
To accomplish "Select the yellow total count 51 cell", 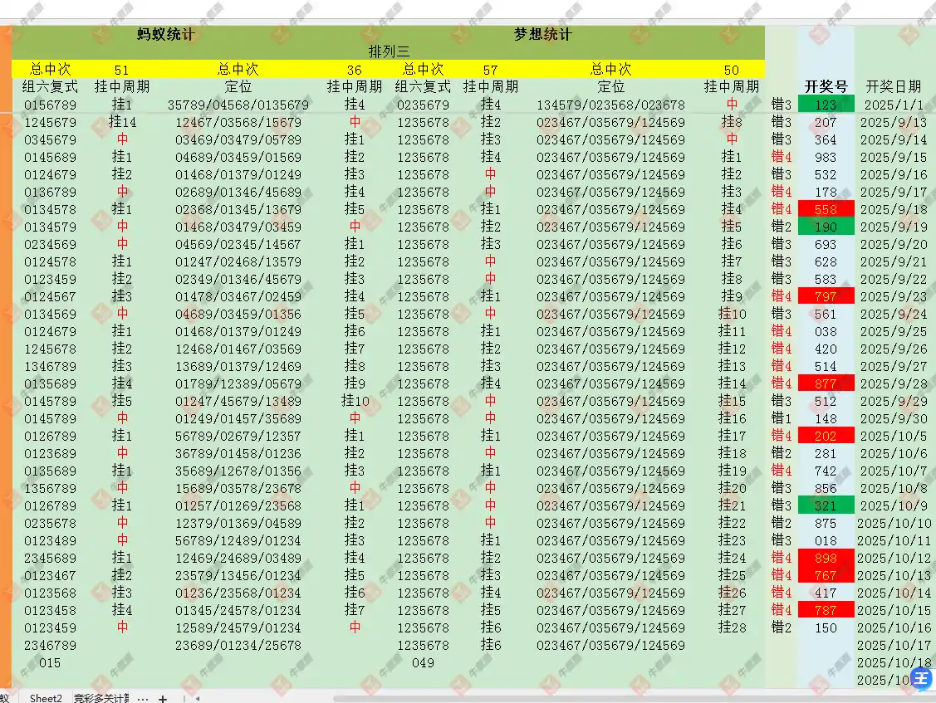I will [121, 70].
